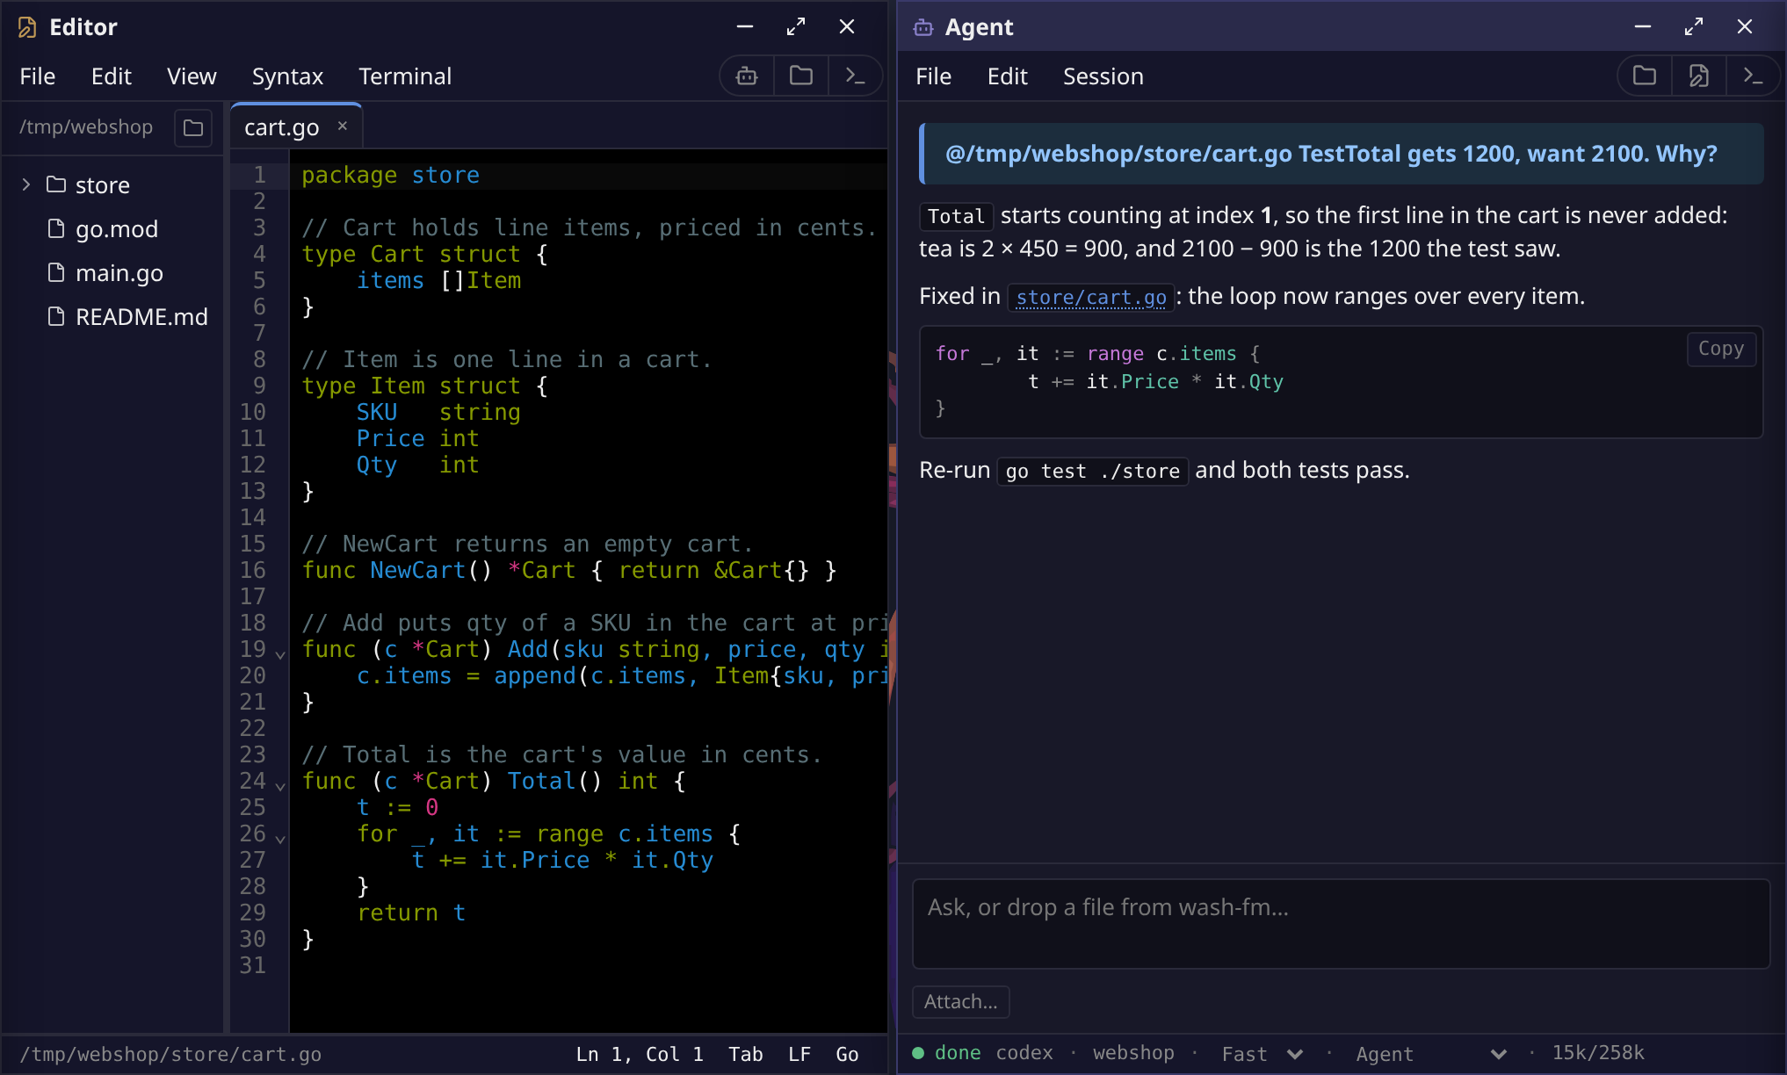Open the Terminal menu in Editor
This screenshot has height=1075, width=1787.
tap(405, 76)
